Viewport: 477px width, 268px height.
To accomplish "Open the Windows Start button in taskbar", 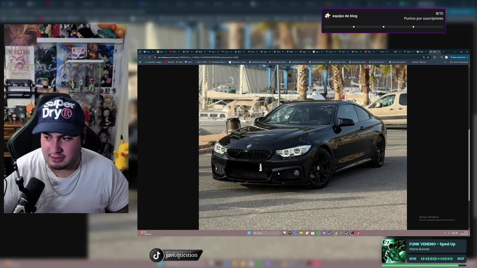I will (249, 233).
